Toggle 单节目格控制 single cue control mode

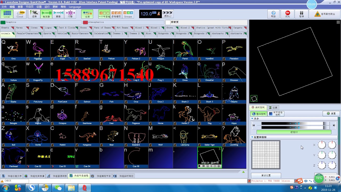(276, 114)
